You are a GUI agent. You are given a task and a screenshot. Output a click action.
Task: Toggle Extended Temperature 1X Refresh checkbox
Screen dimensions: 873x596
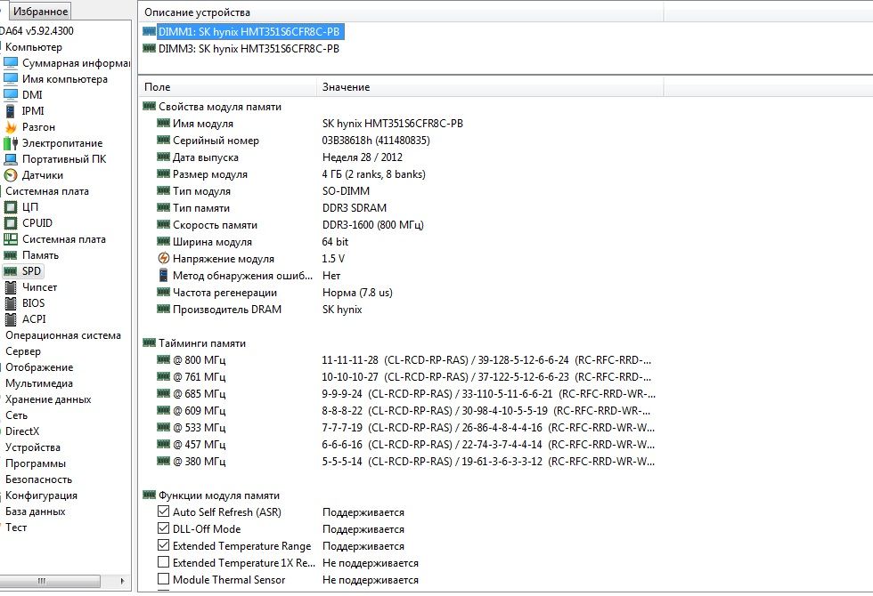(163, 562)
